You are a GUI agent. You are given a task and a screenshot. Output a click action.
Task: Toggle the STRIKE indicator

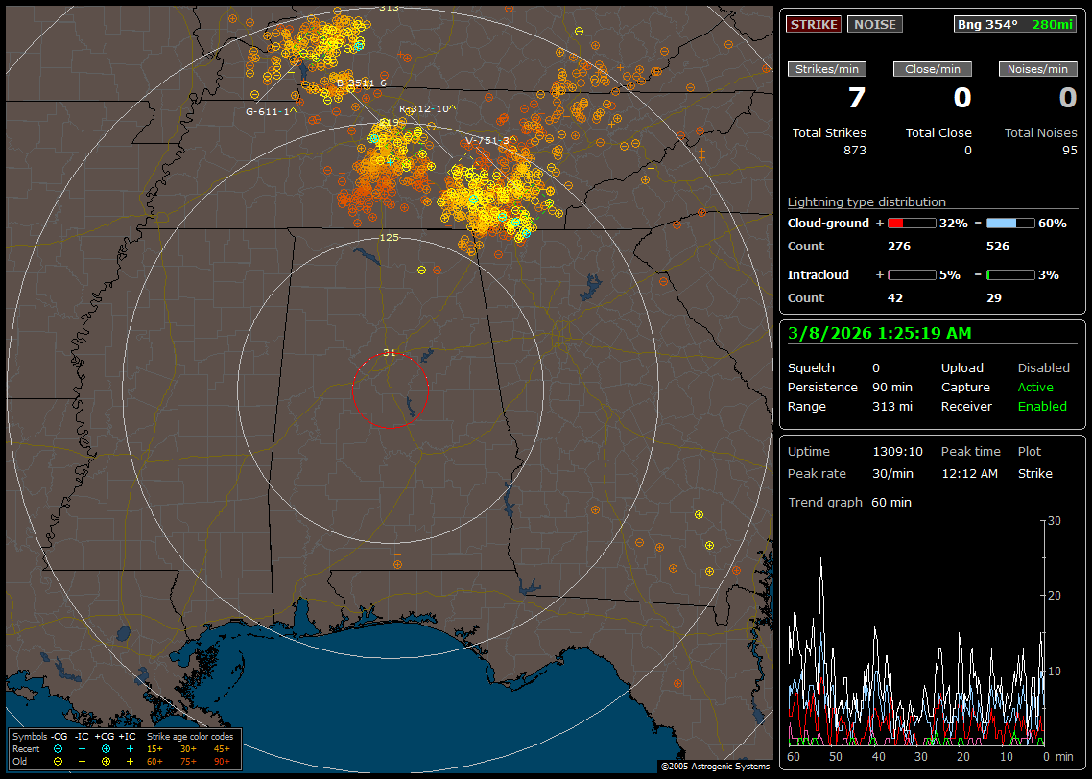coord(814,24)
